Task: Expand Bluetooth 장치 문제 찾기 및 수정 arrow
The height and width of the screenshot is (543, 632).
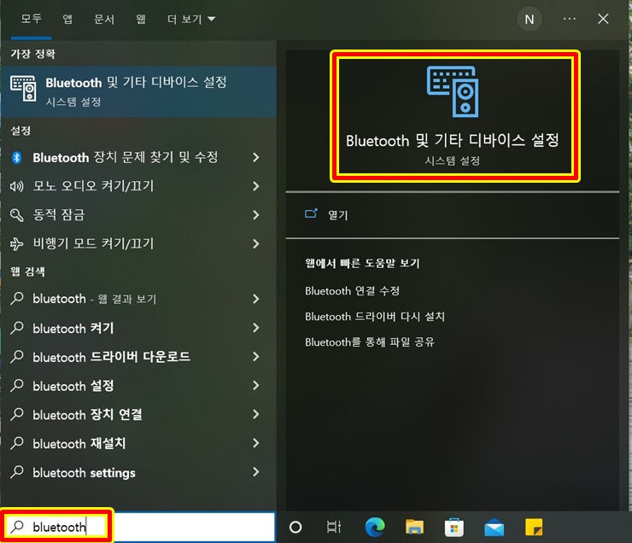Action: pyautogui.click(x=255, y=157)
